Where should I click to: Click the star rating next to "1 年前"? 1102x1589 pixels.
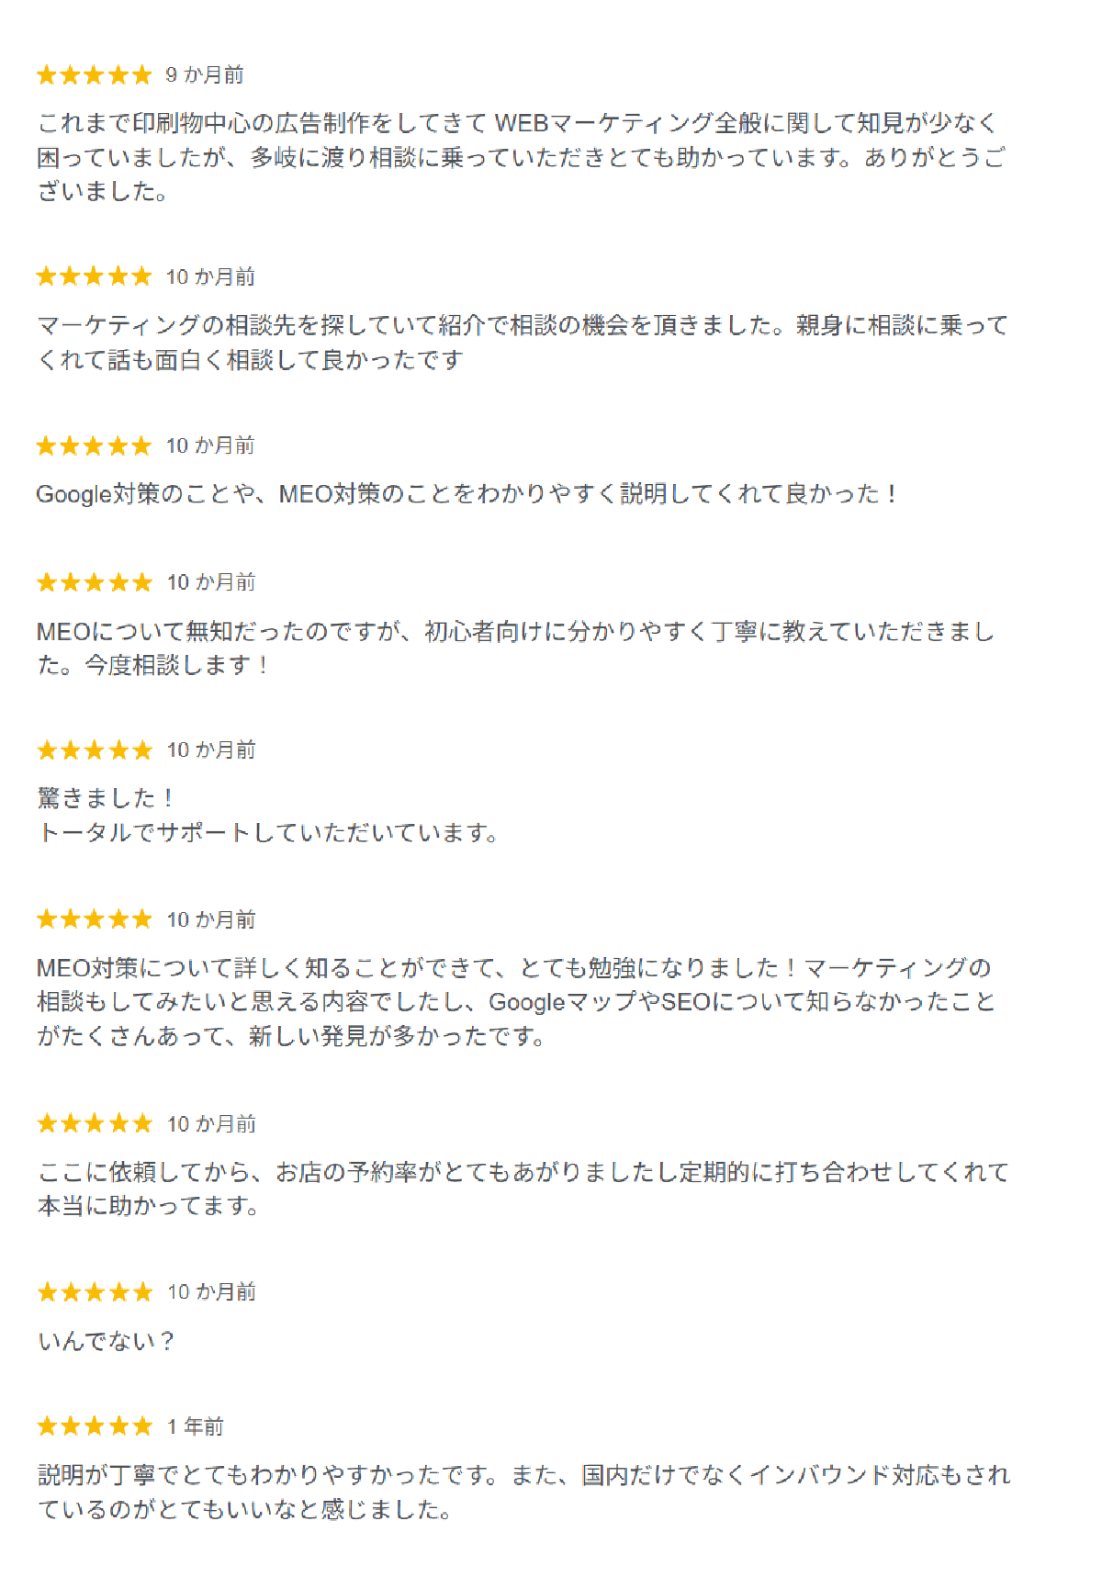coord(94,1426)
